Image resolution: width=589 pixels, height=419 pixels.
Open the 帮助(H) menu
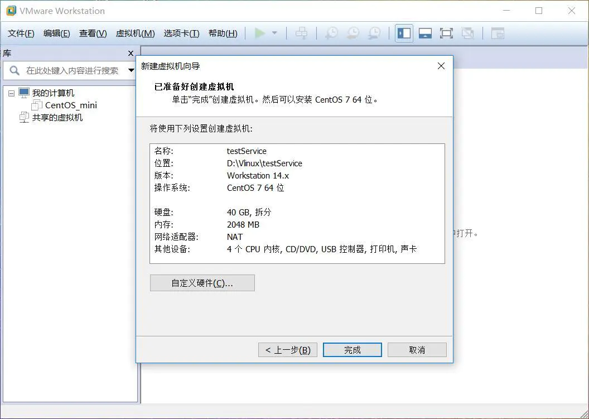[x=223, y=33]
